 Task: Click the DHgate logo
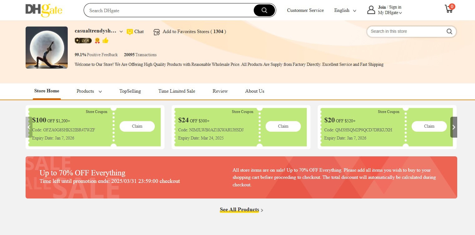44,10
